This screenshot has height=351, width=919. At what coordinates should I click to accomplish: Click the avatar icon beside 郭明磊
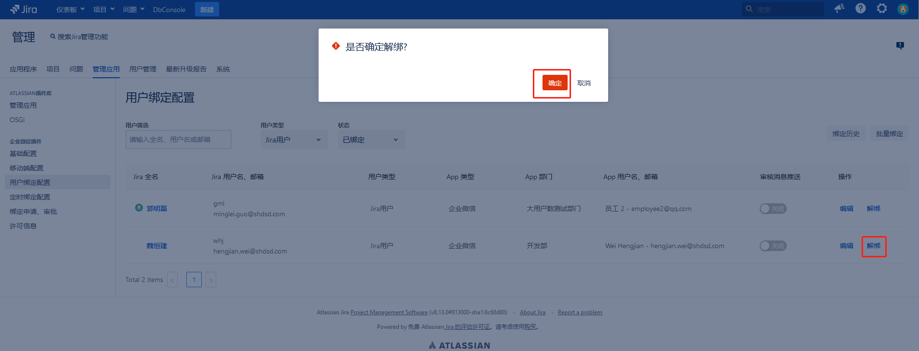point(139,208)
